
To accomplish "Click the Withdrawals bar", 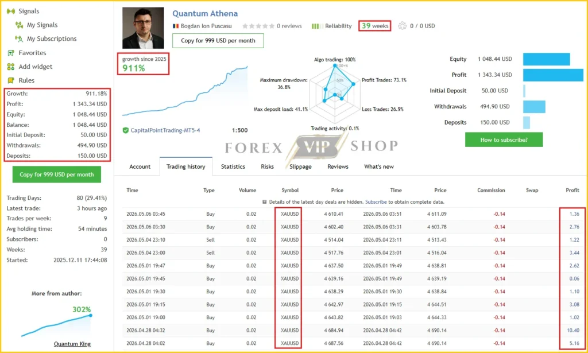I will click(x=534, y=107).
